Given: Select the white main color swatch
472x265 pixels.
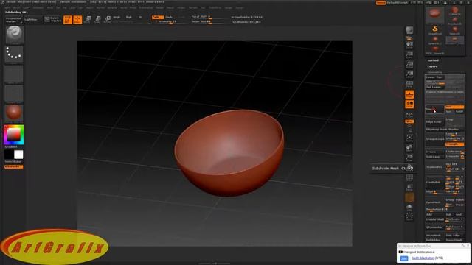Looking at the screenshot, I should [18, 155].
